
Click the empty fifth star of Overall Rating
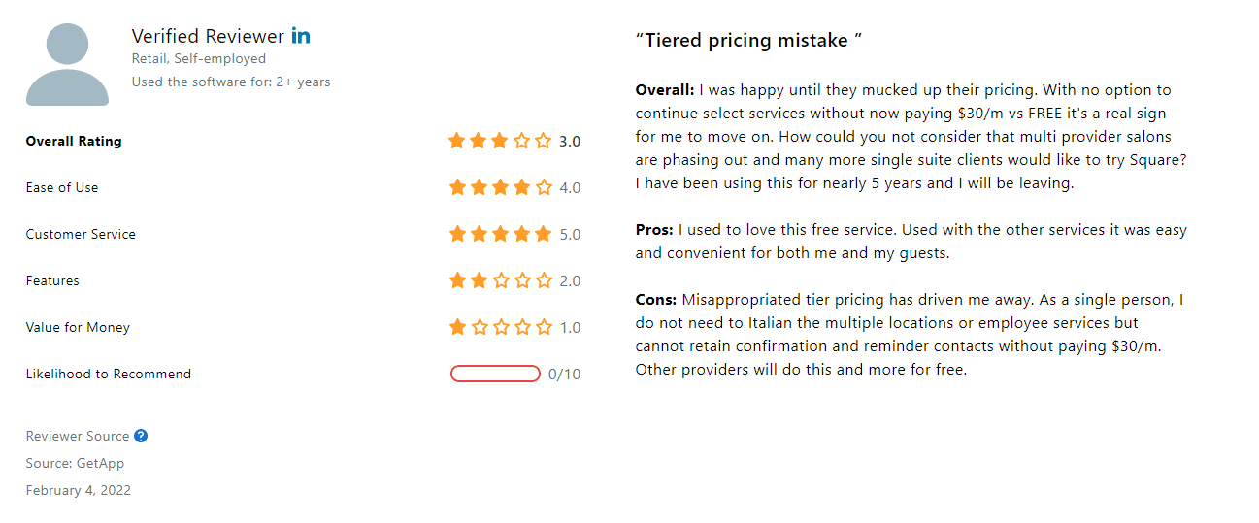[x=543, y=141]
